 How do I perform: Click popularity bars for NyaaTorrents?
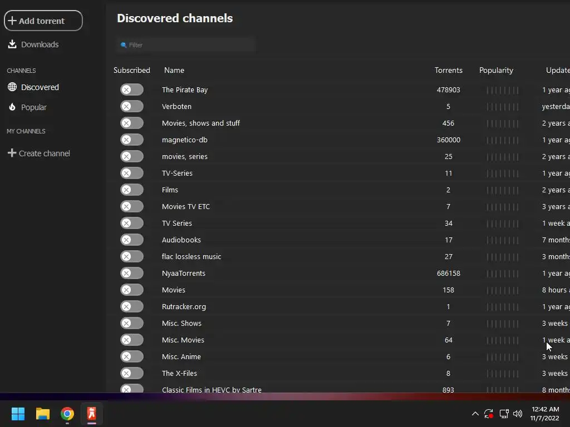(x=503, y=274)
